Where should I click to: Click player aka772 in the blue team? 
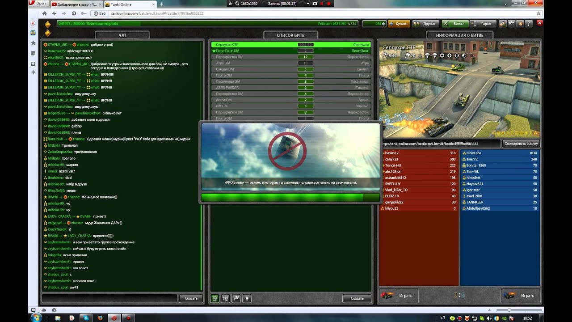(x=500, y=159)
